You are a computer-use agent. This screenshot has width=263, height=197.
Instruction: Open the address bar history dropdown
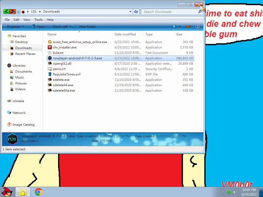coord(130,12)
